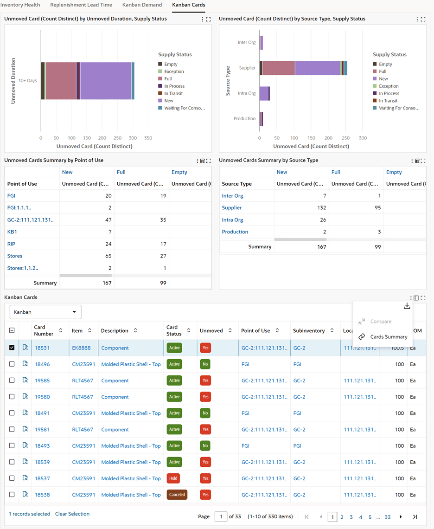This screenshot has width=434, height=529.
Task: Check the row for card 18493
Action: point(12,445)
